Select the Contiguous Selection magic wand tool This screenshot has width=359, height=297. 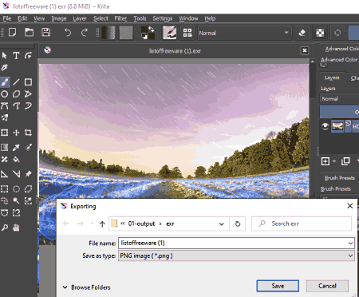16,200
